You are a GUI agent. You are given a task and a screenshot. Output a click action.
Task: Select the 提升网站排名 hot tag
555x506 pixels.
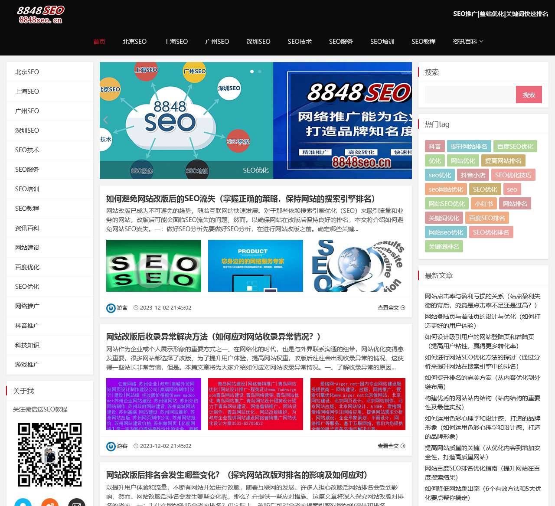tap(469, 147)
